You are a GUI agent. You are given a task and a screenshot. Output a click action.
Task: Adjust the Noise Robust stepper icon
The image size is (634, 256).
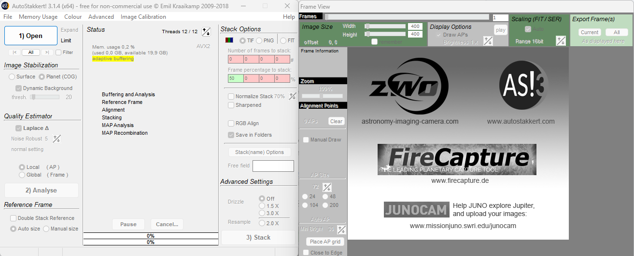56,139
